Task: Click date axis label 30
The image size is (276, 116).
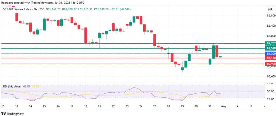Action: (196, 106)
